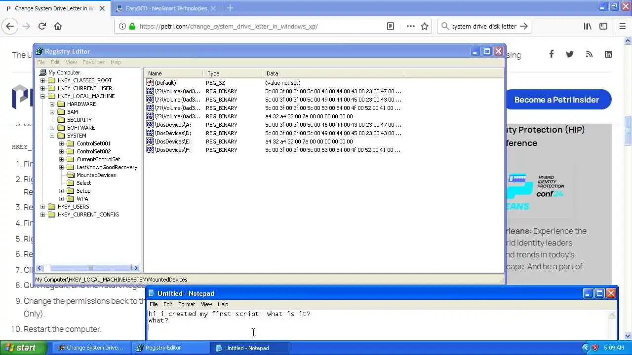632x355 pixels.
Task: Expand the ControlSet001 node
Action: click(x=61, y=143)
